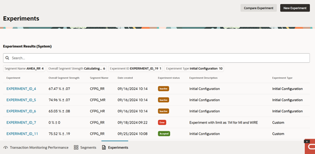Click the Custom type cell for EXPERIMENT_ID_11
315x154 pixels.
(x=278, y=134)
